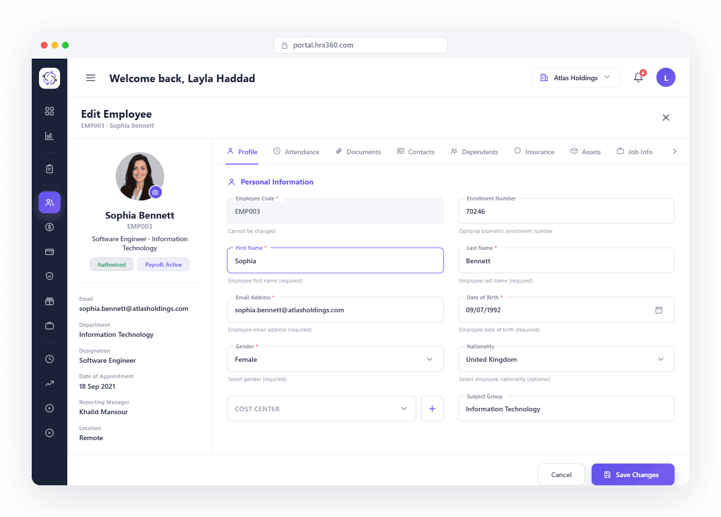
Task: Open the dashboard grid icon in sidebar
Action: [50, 111]
